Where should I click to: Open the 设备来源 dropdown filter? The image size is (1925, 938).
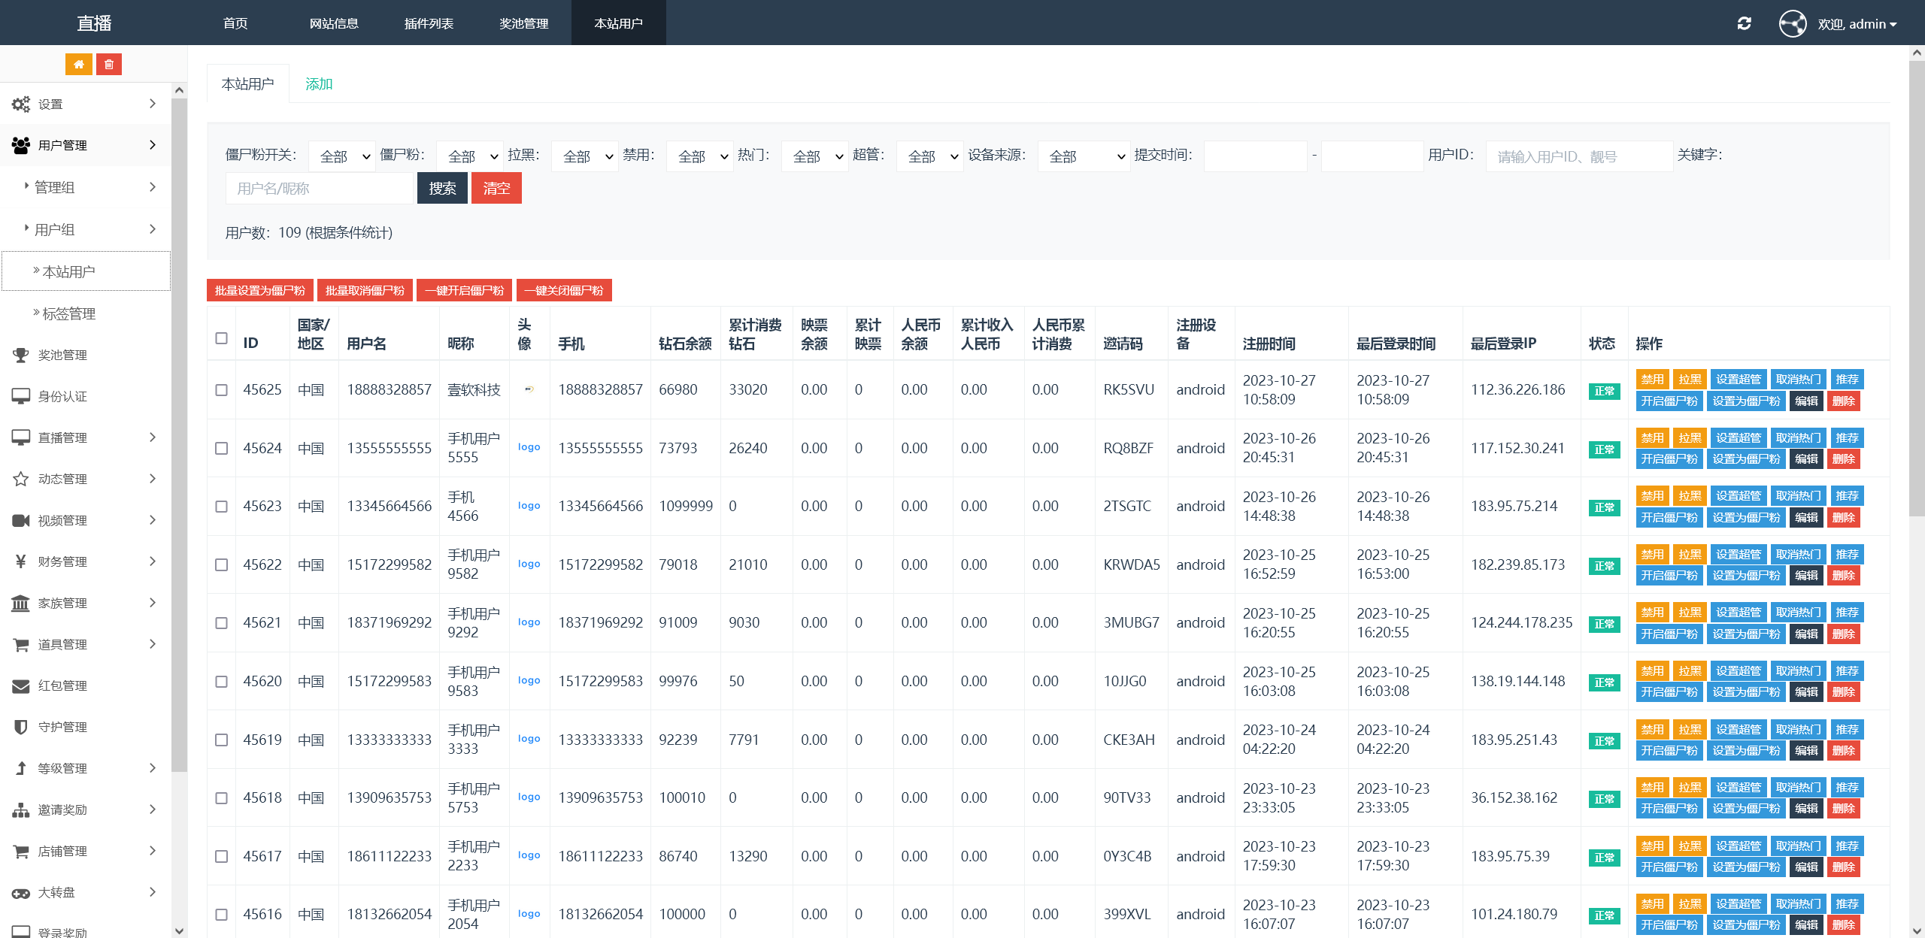(1084, 156)
